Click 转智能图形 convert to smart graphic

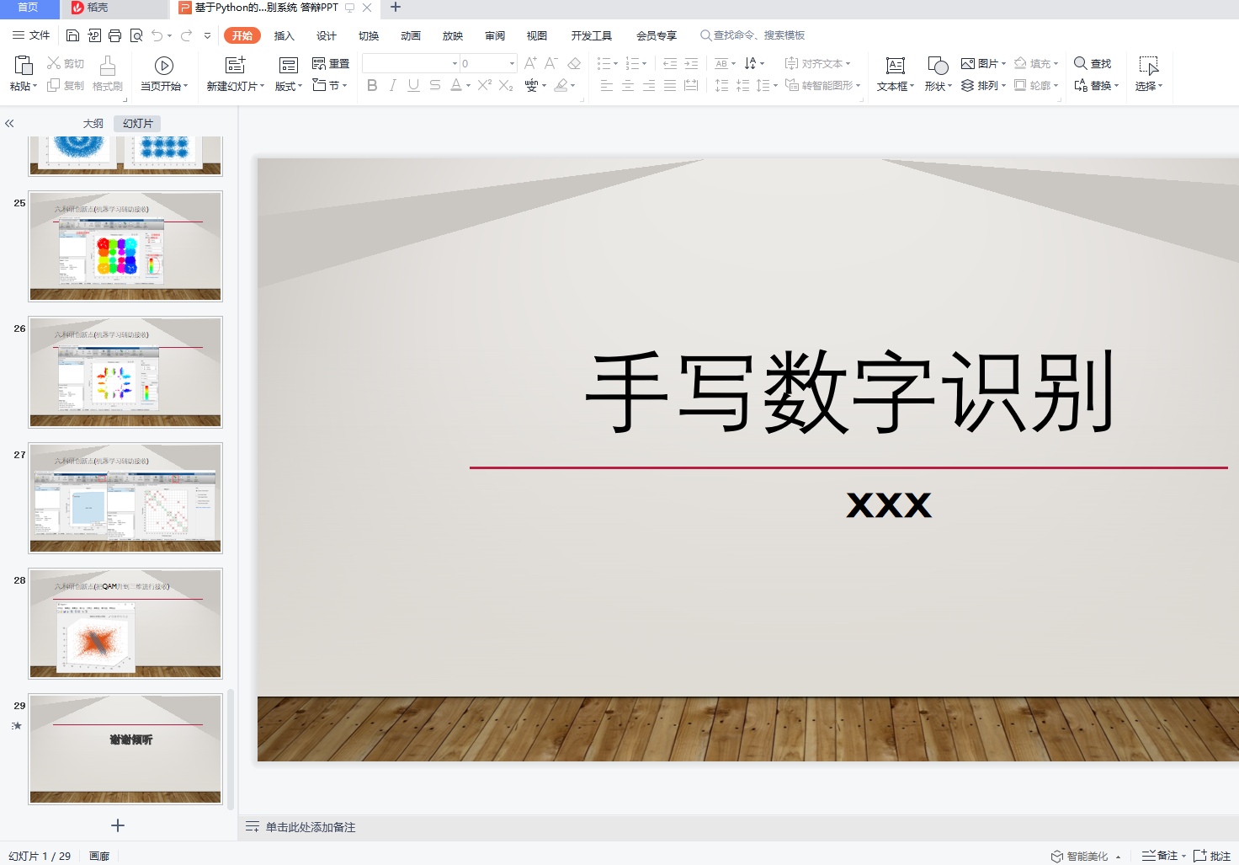(822, 85)
